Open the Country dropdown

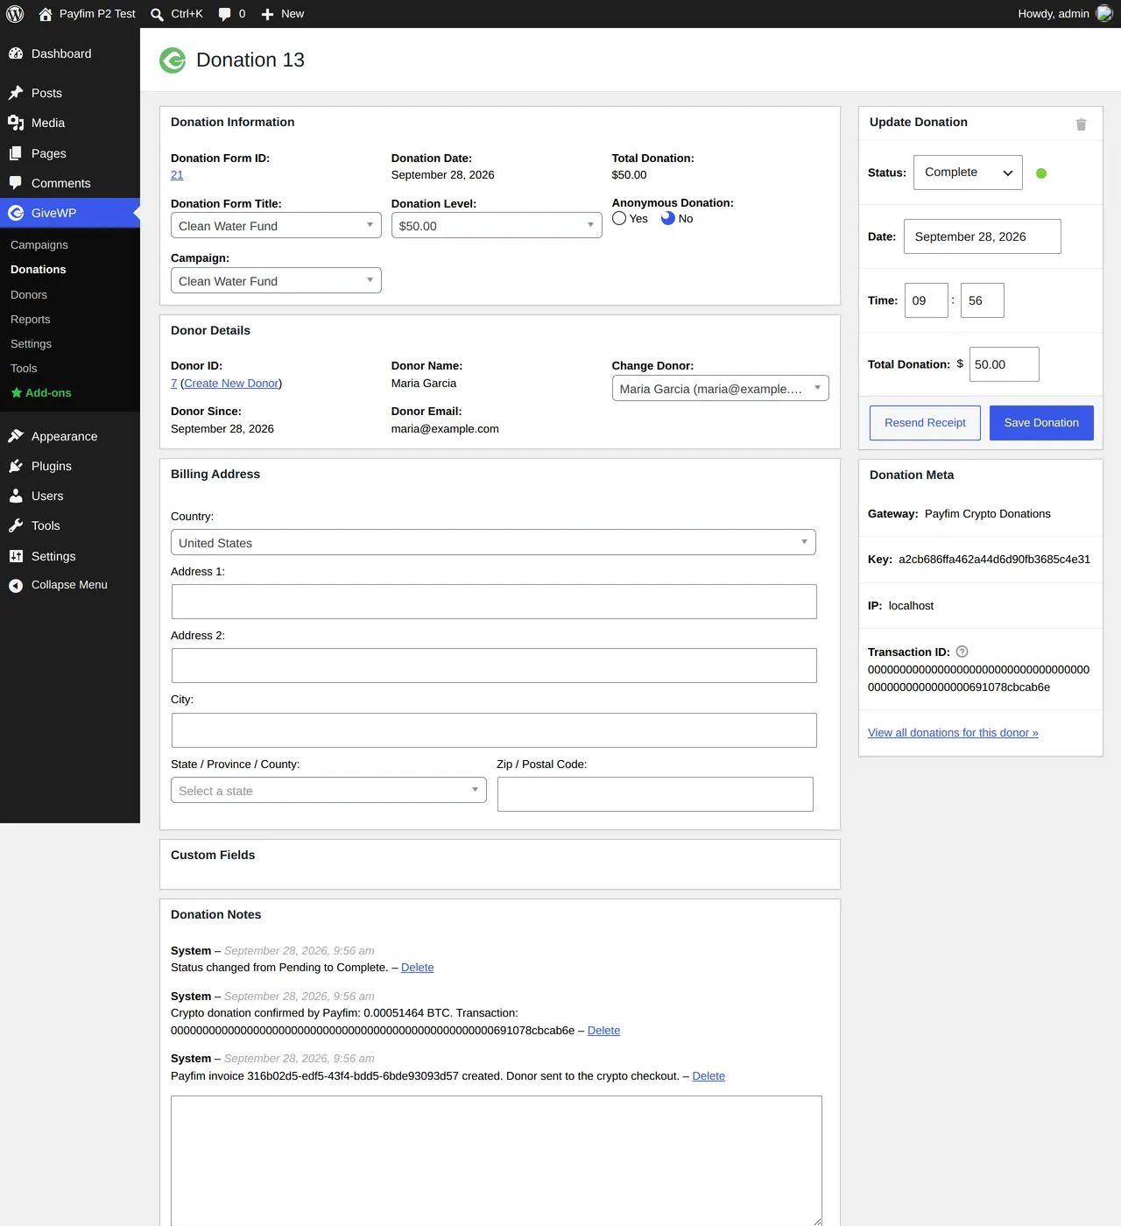coord(493,542)
